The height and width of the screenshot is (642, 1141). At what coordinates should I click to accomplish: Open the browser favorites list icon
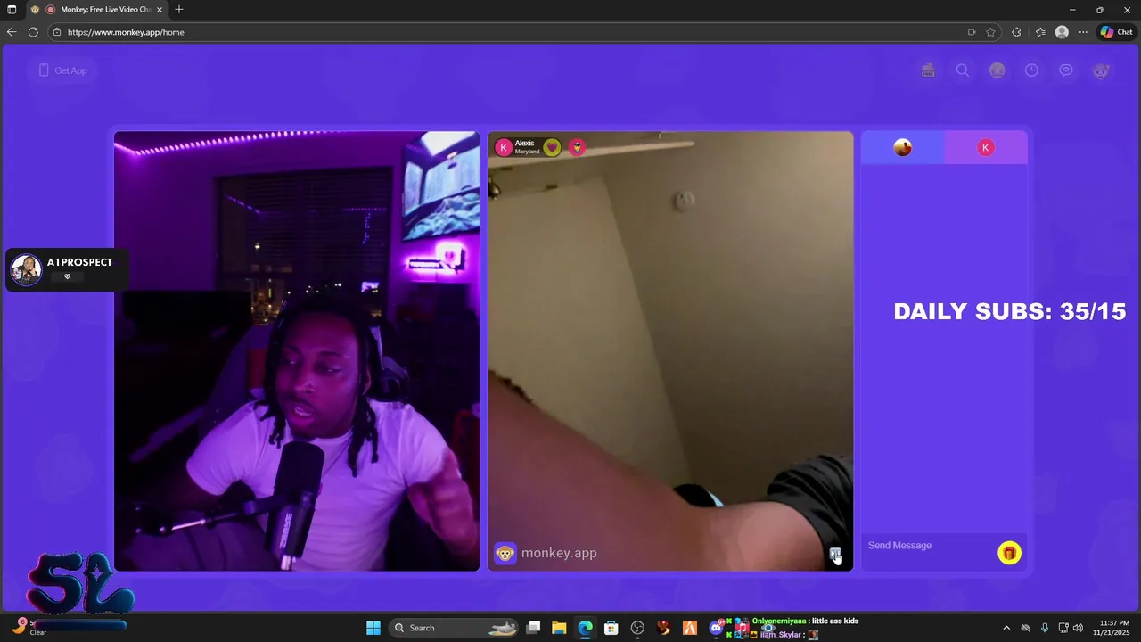[x=1040, y=32]
